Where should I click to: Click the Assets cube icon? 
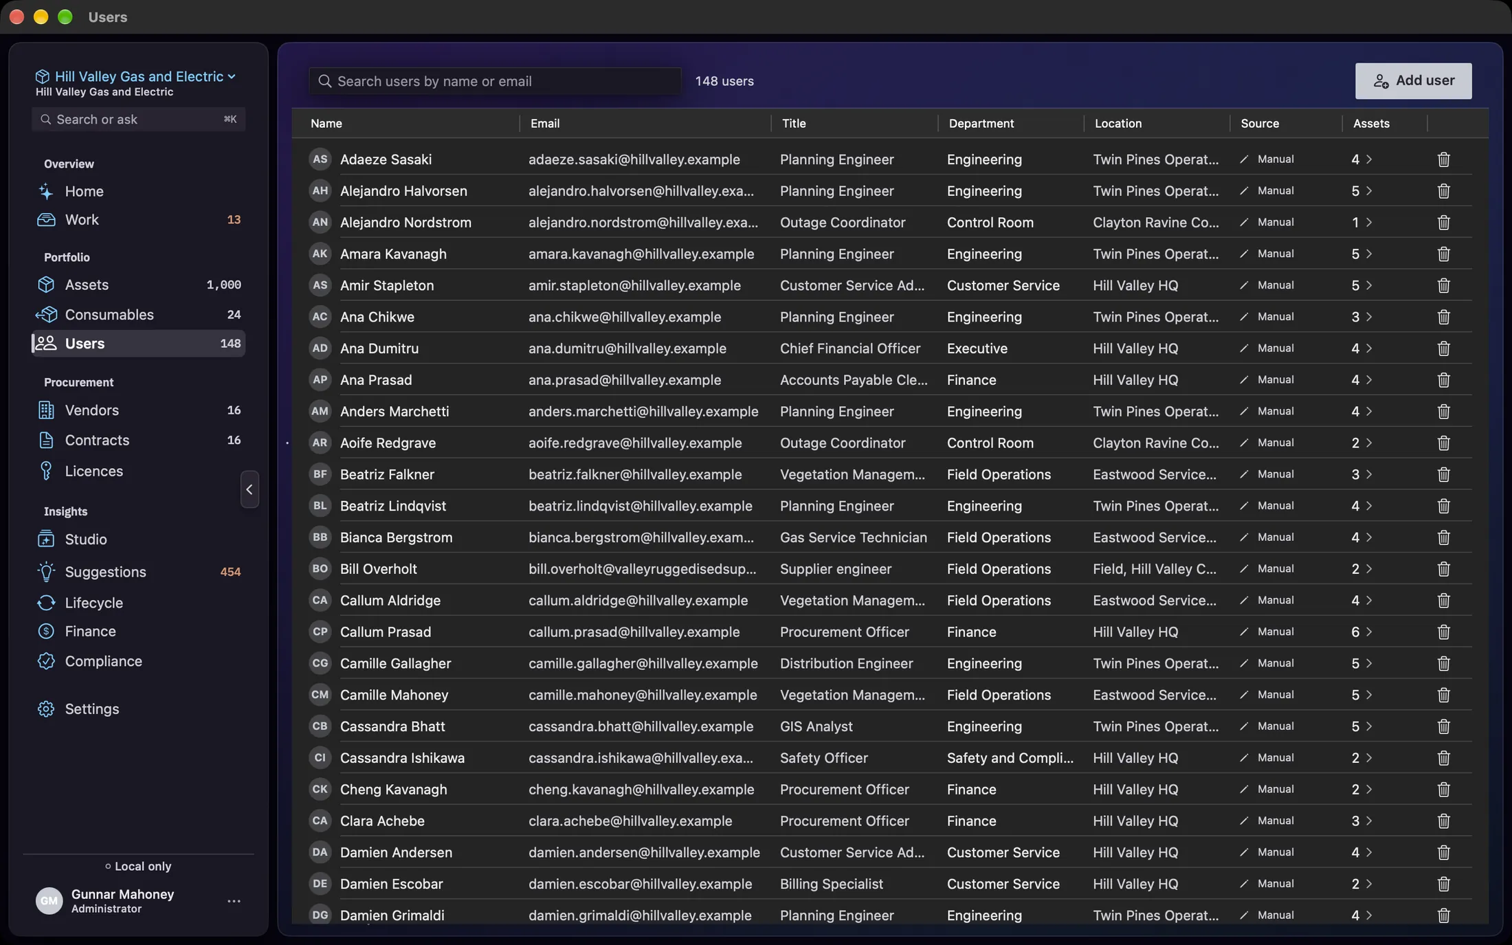[x=46, y=285]
